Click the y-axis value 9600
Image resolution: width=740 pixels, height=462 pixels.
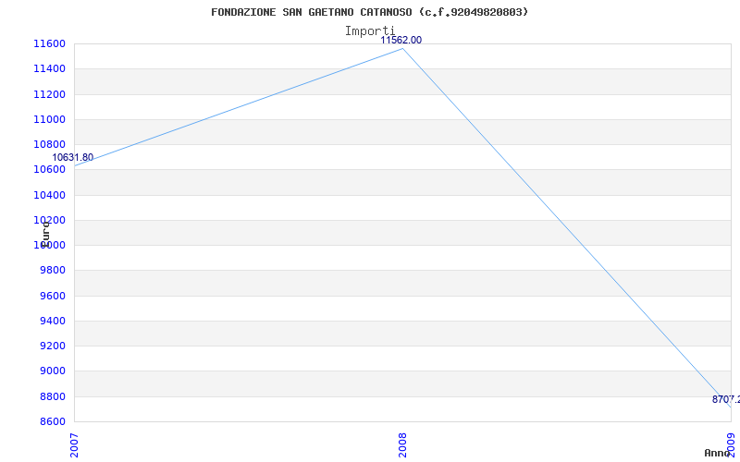52,296
